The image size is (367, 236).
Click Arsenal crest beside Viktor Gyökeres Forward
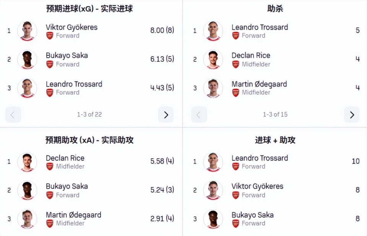50,36
